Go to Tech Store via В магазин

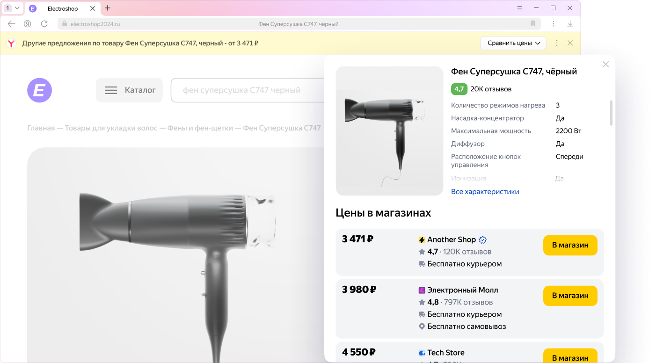pyautogui.click(x=570, y=356)
